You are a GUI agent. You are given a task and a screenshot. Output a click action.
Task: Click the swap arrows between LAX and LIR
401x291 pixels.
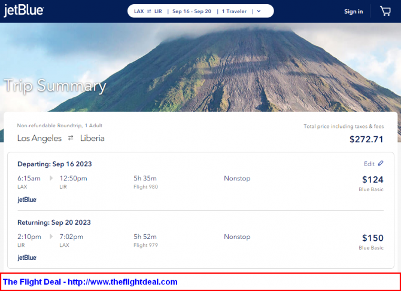tap(149, 11)
